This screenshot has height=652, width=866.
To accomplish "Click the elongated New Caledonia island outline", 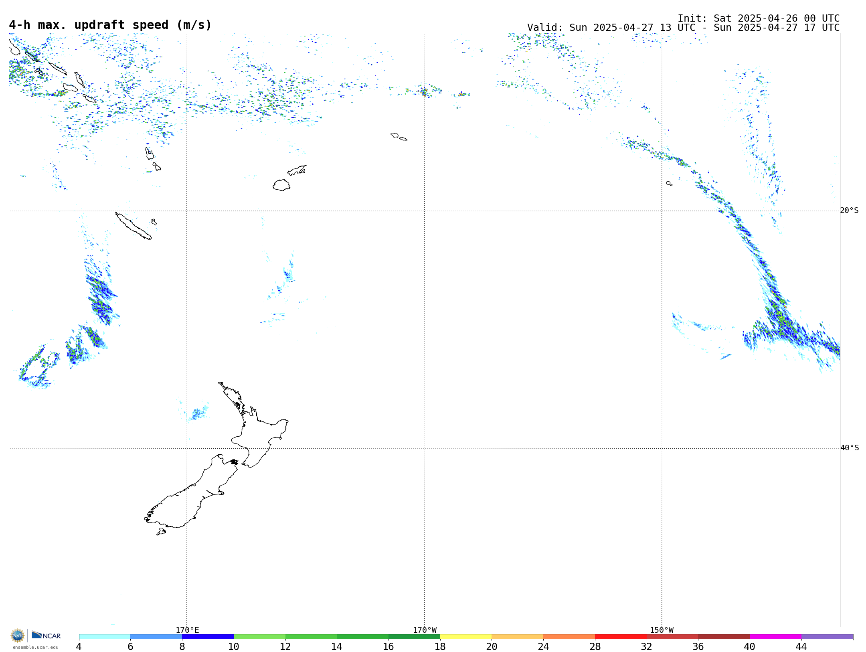I will [x=134, y=226].
